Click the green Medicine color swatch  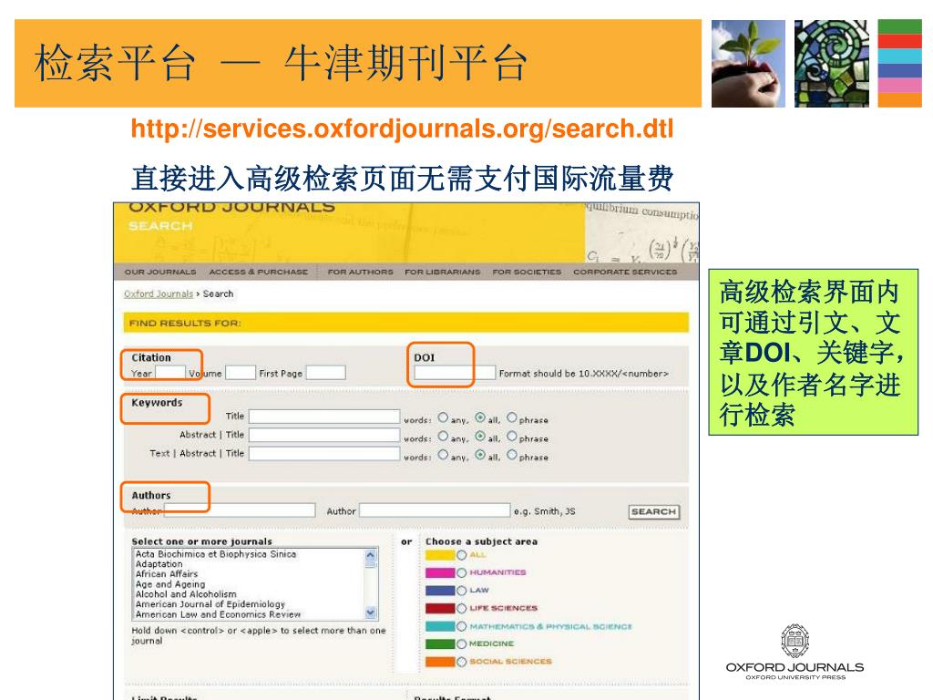click(x=440, y=644)
